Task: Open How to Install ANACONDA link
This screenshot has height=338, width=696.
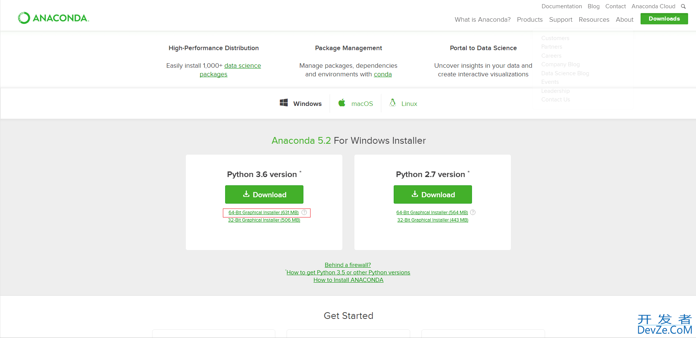Action: point(348,280)
